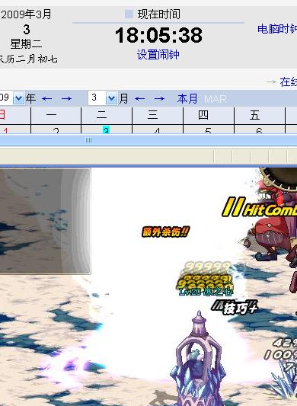Go to next year with right arrow
This screenshot has height=406, width=297.
tap(66, 99)
